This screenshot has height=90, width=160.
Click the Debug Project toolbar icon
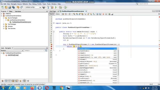(60, 7)
